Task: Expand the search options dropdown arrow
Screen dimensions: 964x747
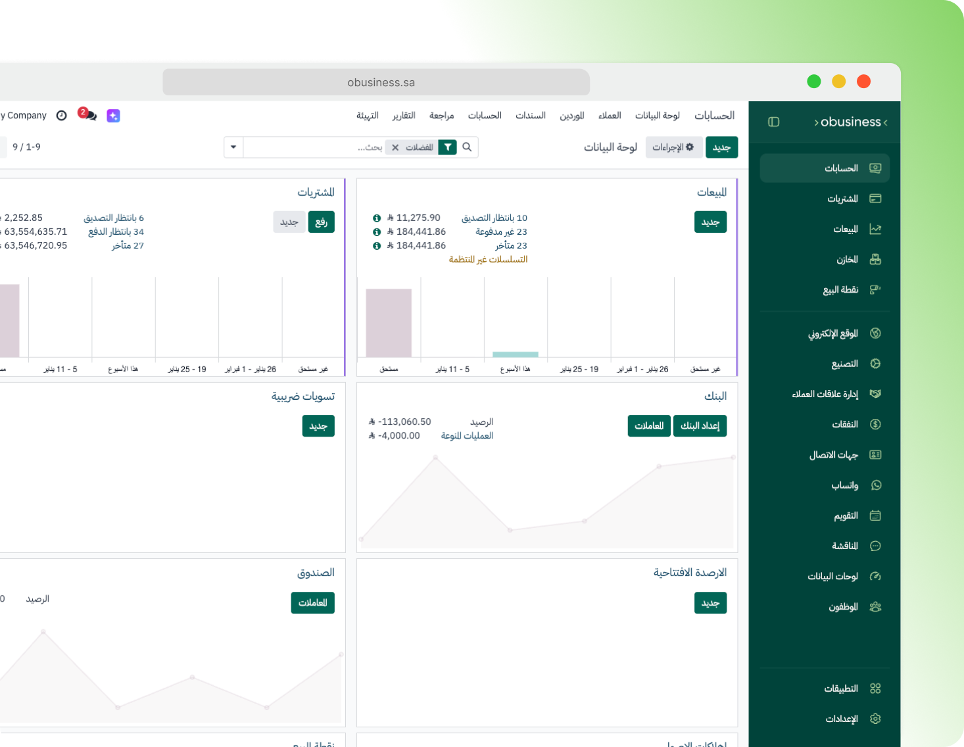Action: 233,147
